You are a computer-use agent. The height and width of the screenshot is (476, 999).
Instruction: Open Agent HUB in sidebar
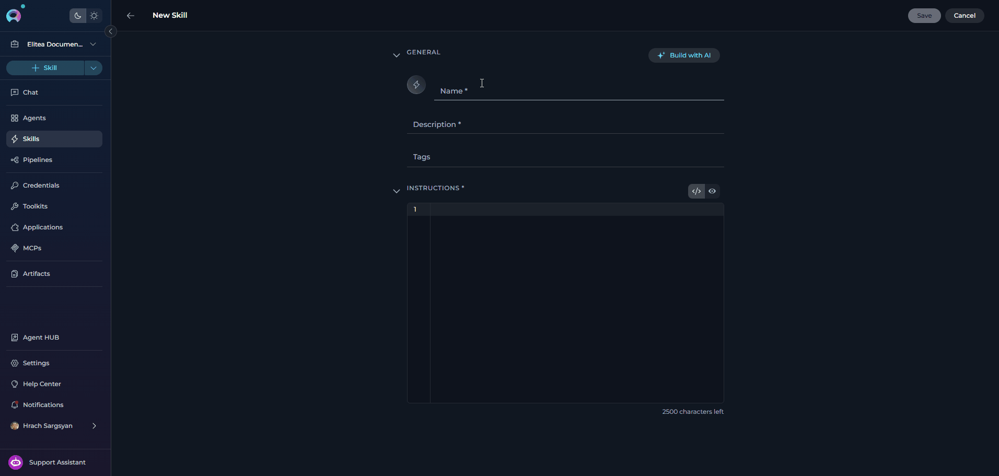[x=54, y=338]
